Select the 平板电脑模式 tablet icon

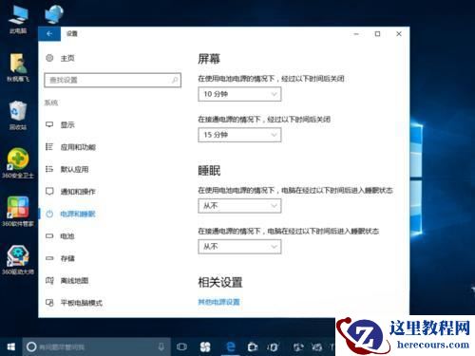(x=49, y=303)
